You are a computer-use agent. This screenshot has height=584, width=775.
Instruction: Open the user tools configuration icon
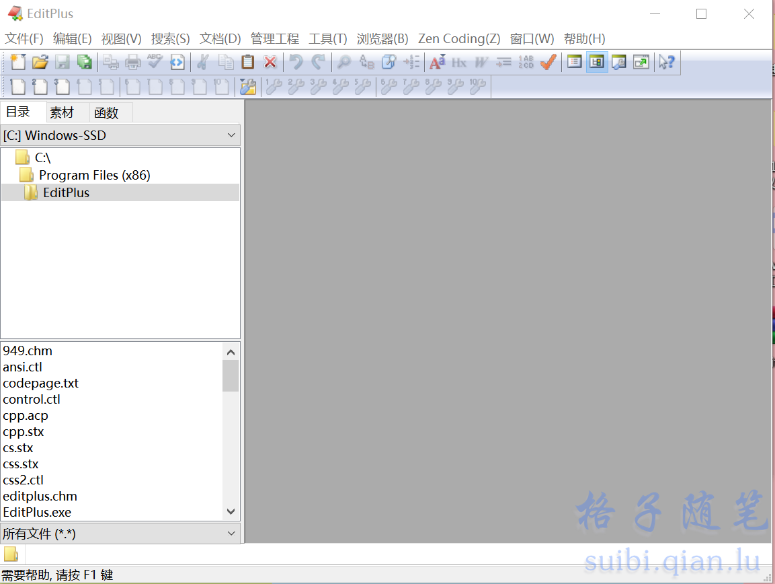248,86
